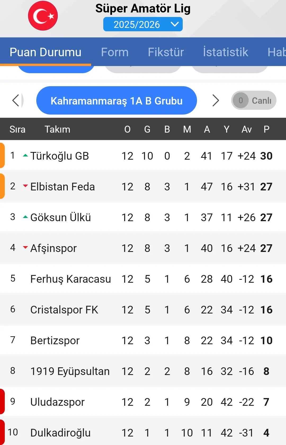Open the İstatistik tab
This screenshot has width=286, height=445.
point(225,52)
